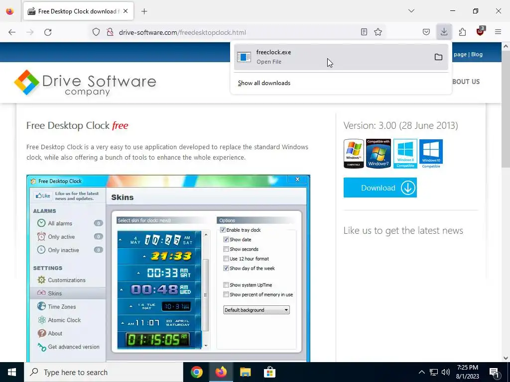Expand hidden system tray icons

[421, 372]
